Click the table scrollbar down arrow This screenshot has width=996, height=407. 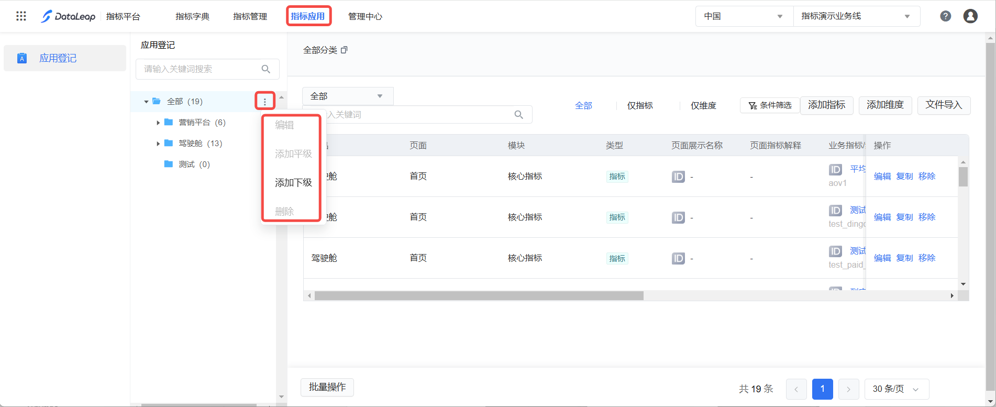(x=963, y=284)
